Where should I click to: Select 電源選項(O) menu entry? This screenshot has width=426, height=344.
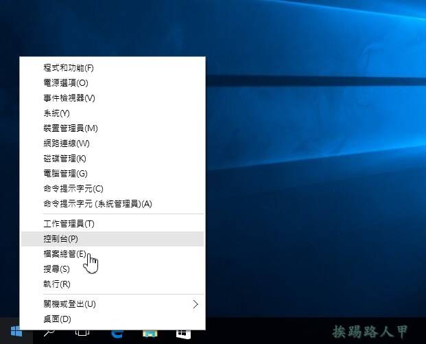[113, 83]
